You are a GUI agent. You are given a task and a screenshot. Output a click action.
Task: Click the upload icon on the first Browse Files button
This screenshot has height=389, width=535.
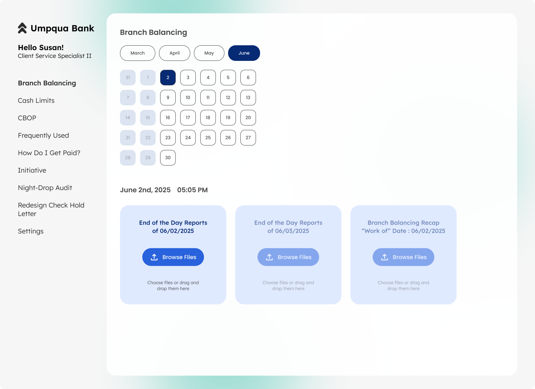154,257
